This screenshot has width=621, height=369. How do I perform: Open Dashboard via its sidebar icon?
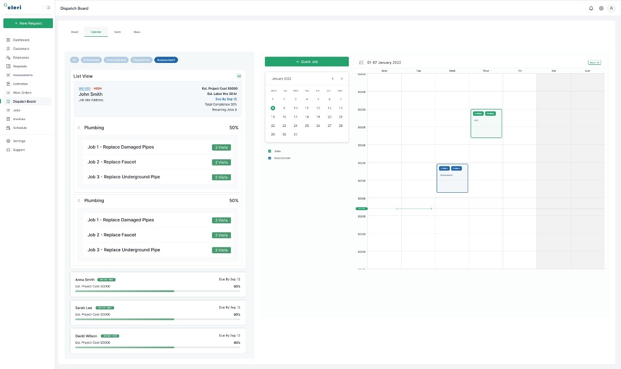tap(8, 40)
